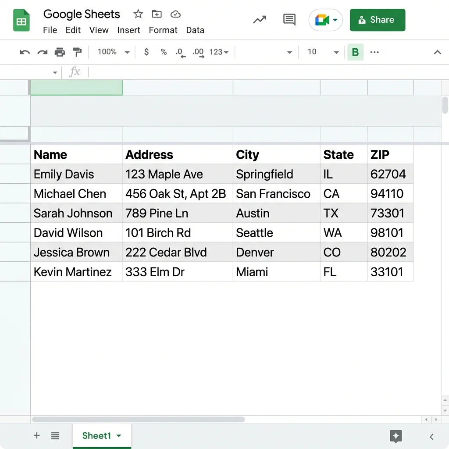Open the font size 10 dropdown
This screenshot has width=449, height=449.
[323, 52]
